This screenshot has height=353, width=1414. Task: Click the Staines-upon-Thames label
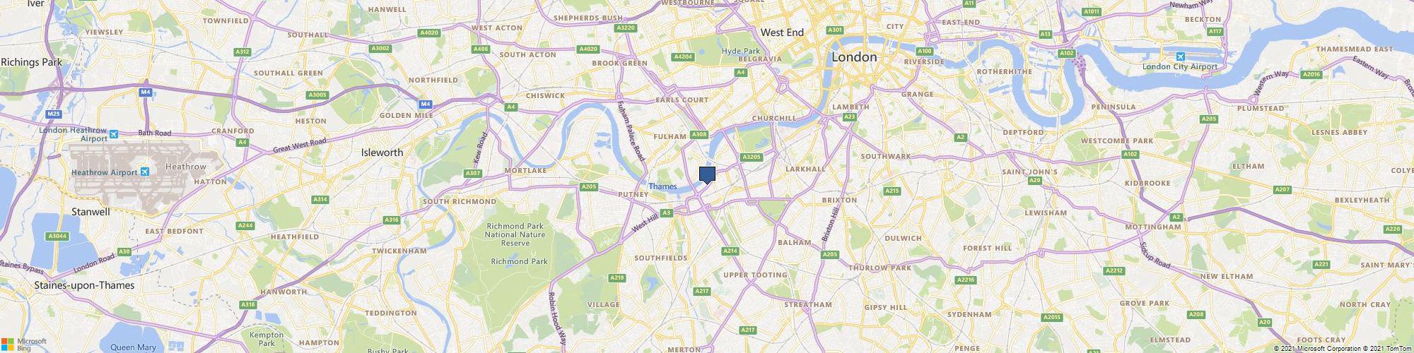tap(84, 286)
